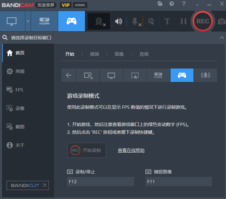Click the VIP badge
The height and width of the screenshot is (199, 226).
click(66, 5)
